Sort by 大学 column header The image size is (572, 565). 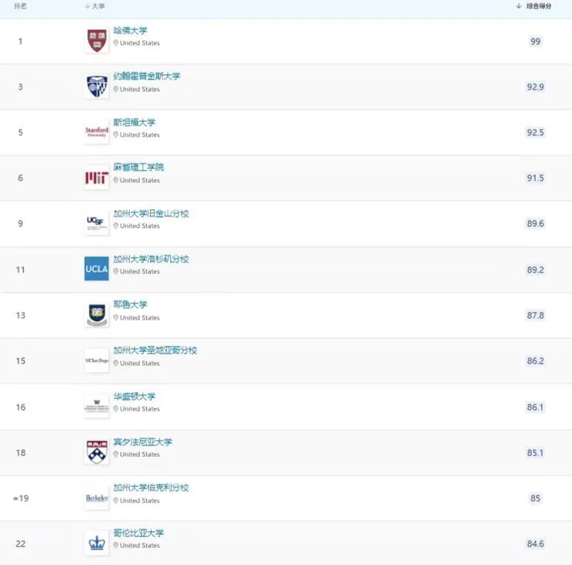tap(97, 6)
